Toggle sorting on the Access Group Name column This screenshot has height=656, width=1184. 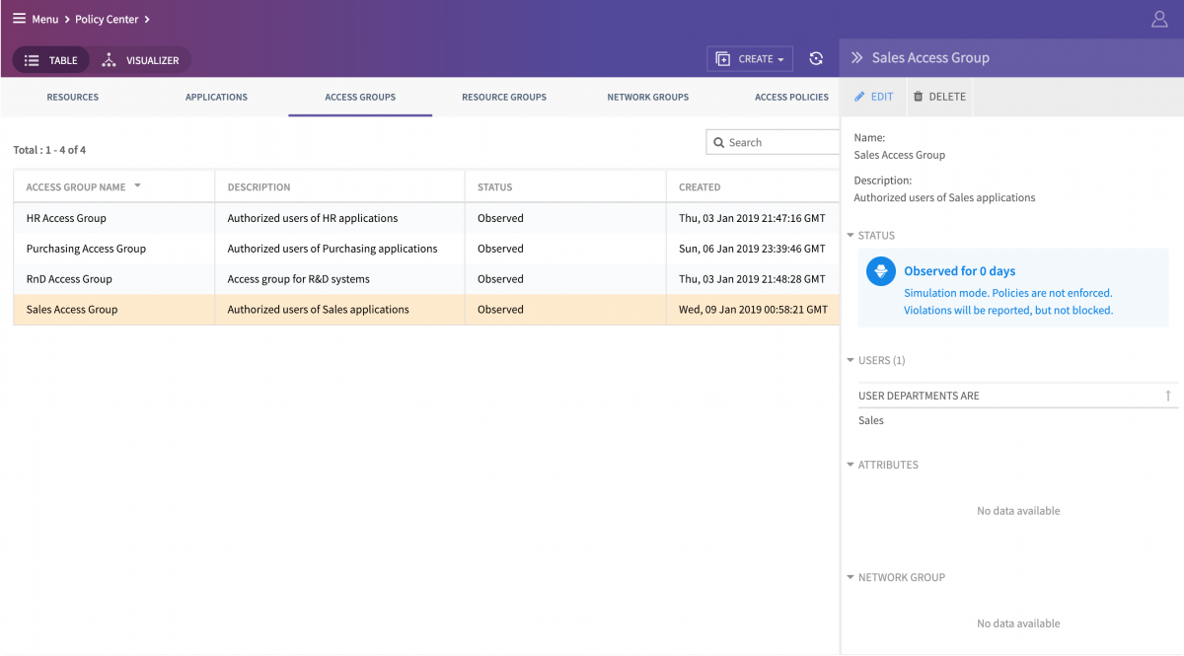[x=138, y=185]
